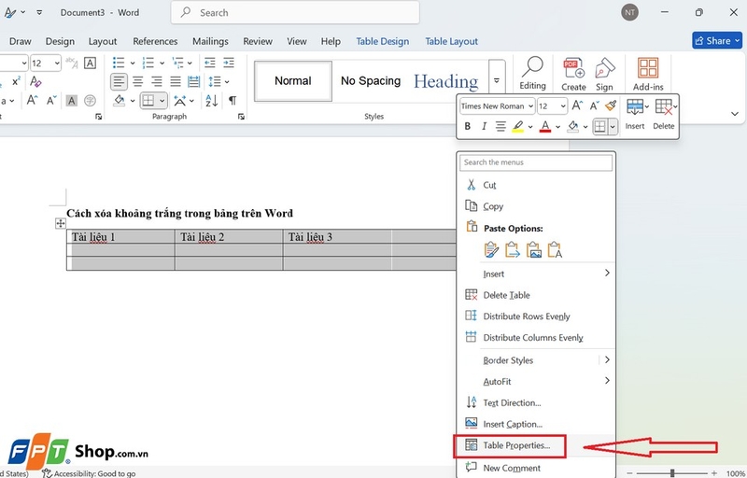Image resolution: width=747 pixels, height=478 pixels.
Task: Apply the No Spacing style
Action: pos(371,81)
